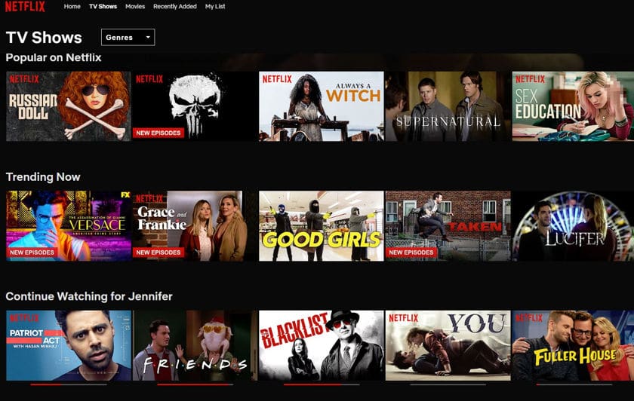Click the New Episodes badge on Taken
This screenshot has width=634, height=401.
pyautogui.click(x=411, y=253)
